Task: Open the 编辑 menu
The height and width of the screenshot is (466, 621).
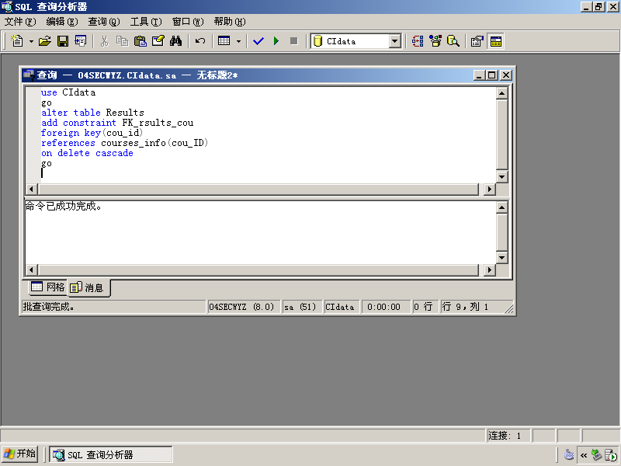Action: click(x=62, y=22)
